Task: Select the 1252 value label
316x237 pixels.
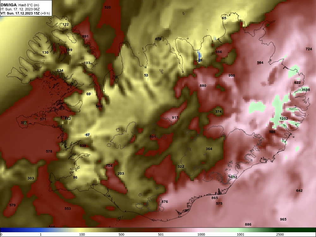Action: tap(284, 118)
